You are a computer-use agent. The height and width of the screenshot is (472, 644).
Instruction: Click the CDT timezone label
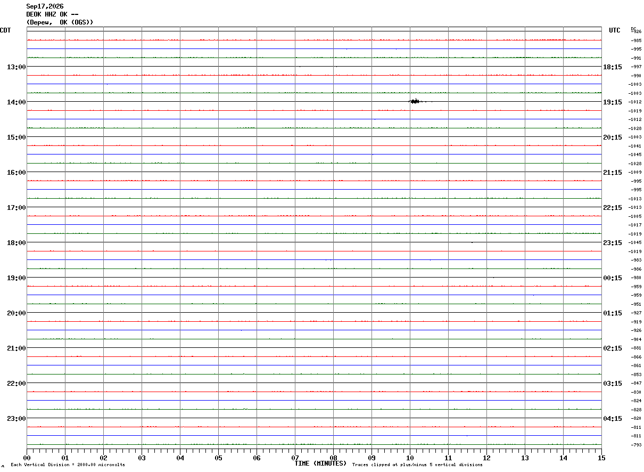tap(5, 30)
